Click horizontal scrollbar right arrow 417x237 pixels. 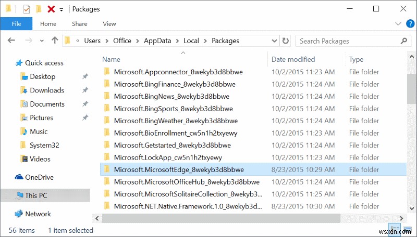pyautogui.click(x=401, y=218)
